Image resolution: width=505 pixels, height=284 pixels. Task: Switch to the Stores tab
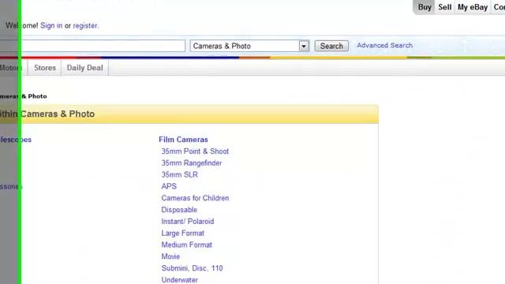(x=45, y=68)
